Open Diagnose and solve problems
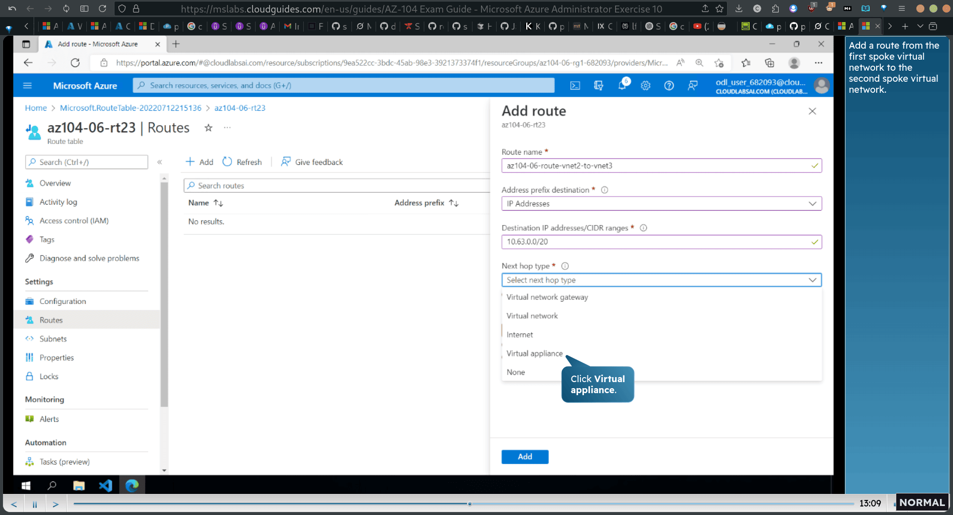 click(x=89, y=258)
